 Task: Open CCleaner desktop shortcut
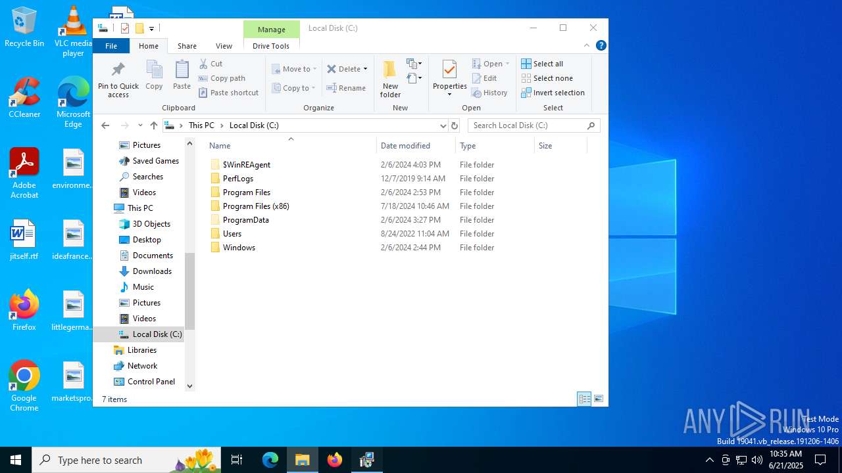24,99
